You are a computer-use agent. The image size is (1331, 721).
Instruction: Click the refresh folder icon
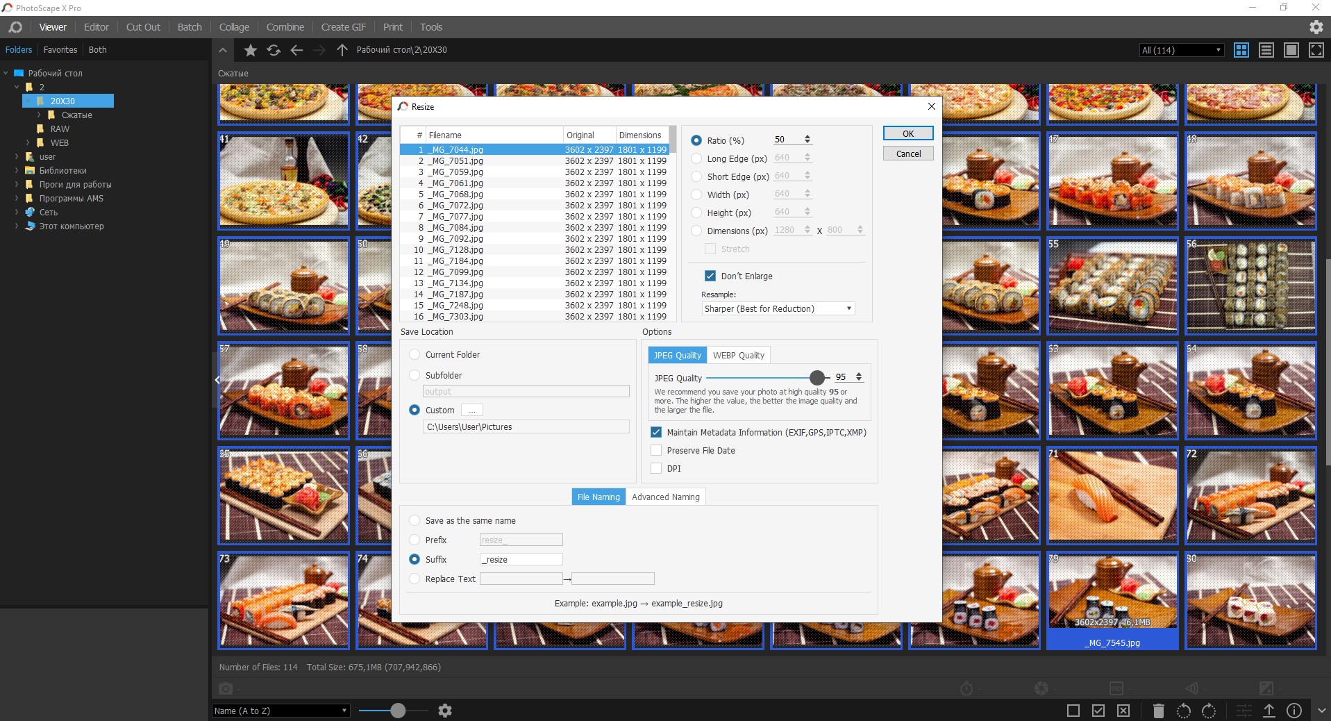(x=274, y=50)
